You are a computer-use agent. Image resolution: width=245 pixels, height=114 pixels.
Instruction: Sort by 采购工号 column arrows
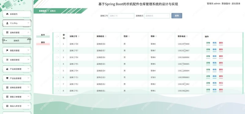[x=79, y=36]
